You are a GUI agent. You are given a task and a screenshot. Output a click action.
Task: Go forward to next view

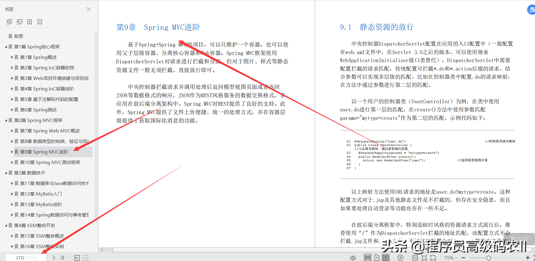pyautogui.click(x=85, y=258)
